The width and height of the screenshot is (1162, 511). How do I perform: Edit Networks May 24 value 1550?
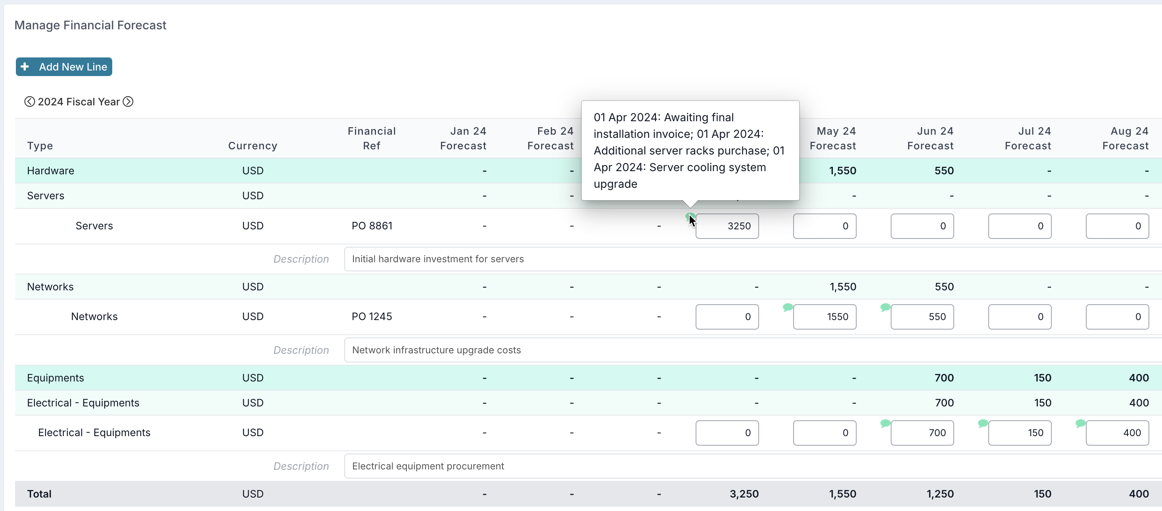(824, 317)
